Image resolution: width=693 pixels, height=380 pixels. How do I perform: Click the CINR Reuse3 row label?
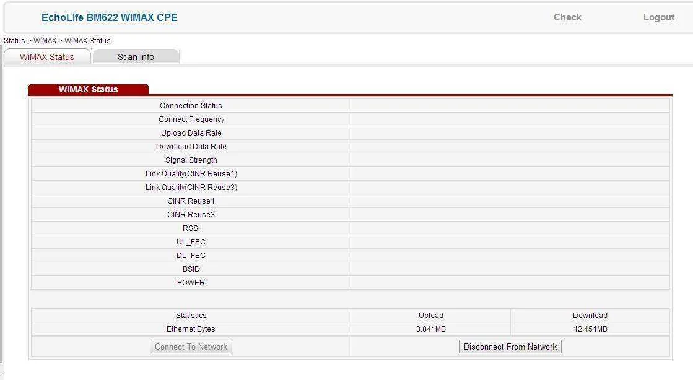(x=191, y=215)
